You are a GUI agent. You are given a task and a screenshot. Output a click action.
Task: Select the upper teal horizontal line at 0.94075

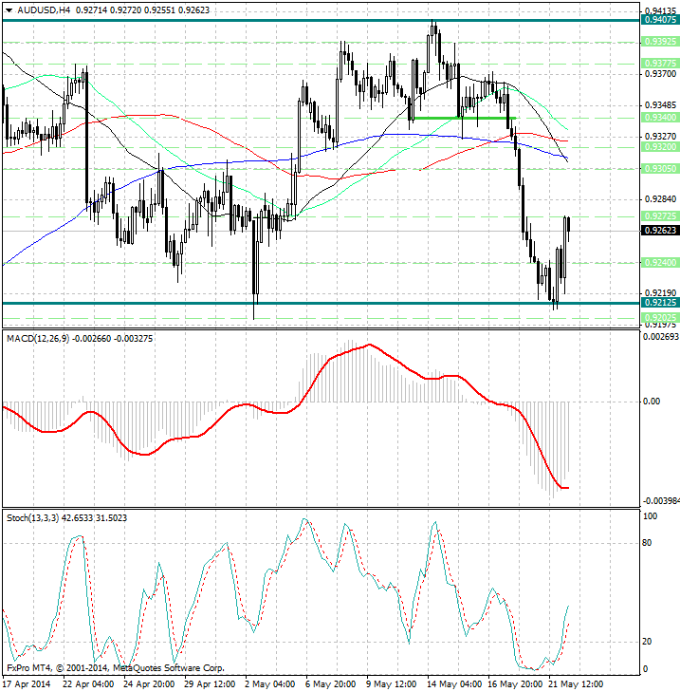coord(322,20)
